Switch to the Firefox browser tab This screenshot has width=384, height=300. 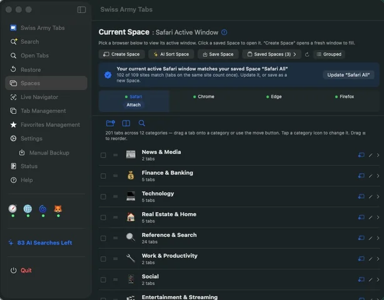click(345, 97)
